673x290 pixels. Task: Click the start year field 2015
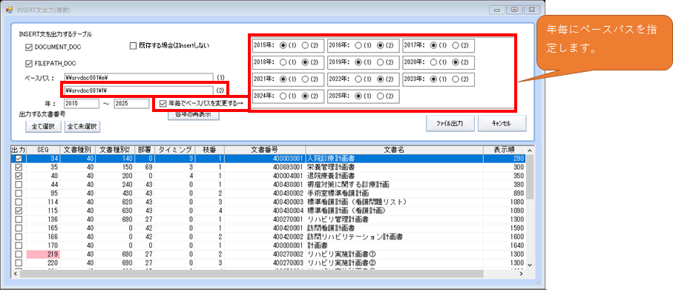click(82, 103)
